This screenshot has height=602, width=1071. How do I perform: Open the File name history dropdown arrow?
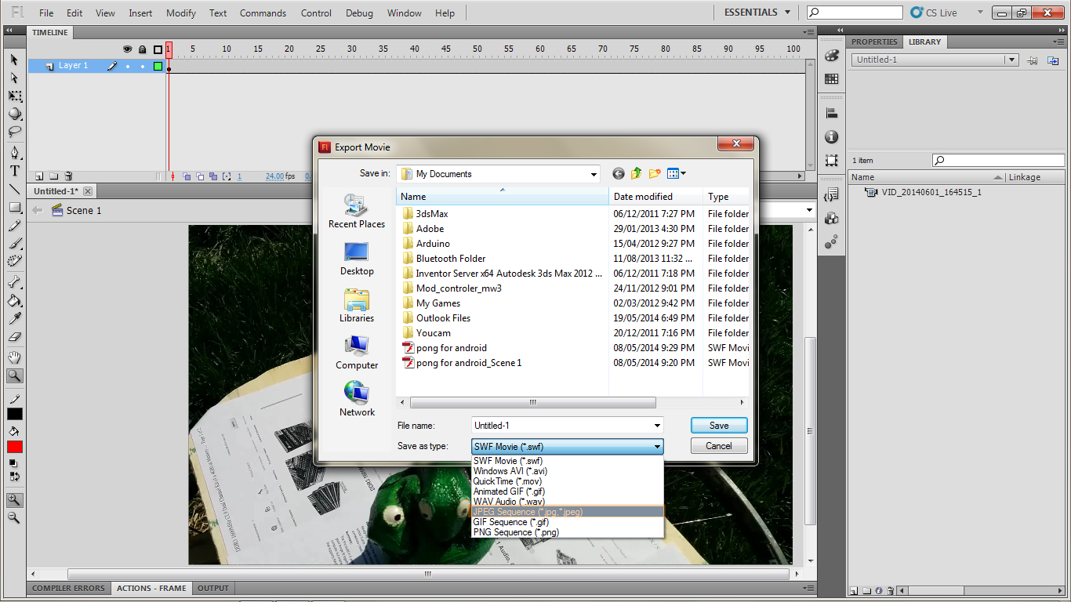pyautogui.click(x=657, y=426)
